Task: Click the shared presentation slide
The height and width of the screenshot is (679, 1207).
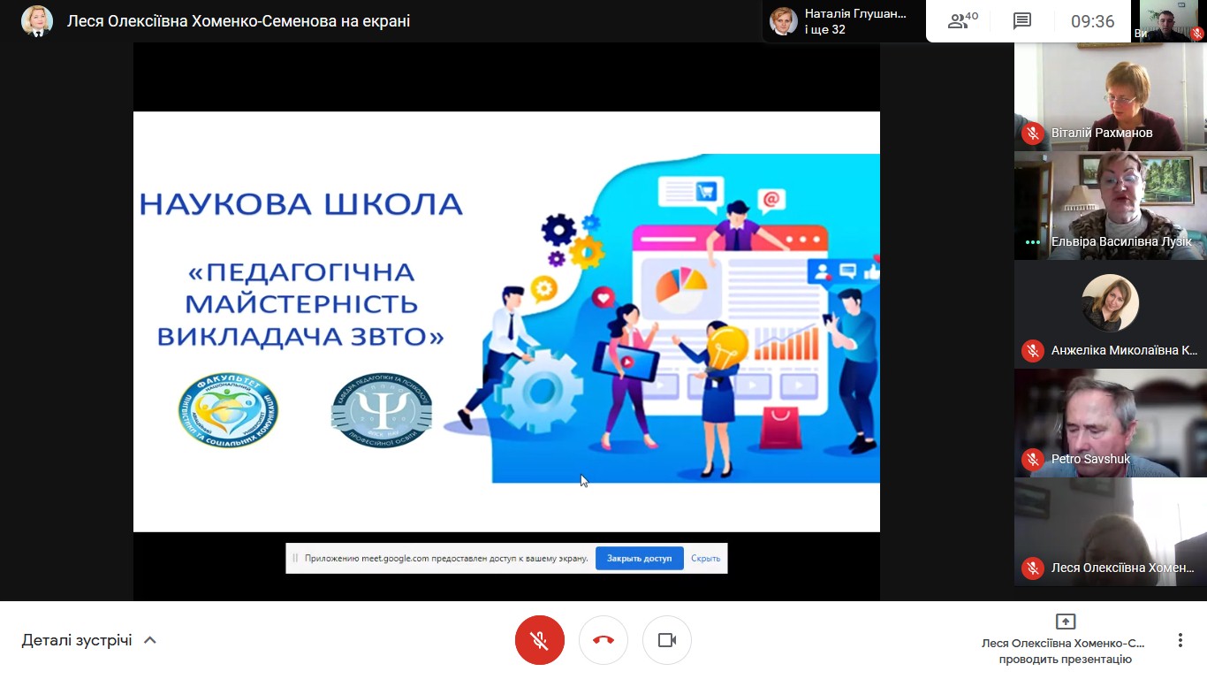Action: coord(506,321)
